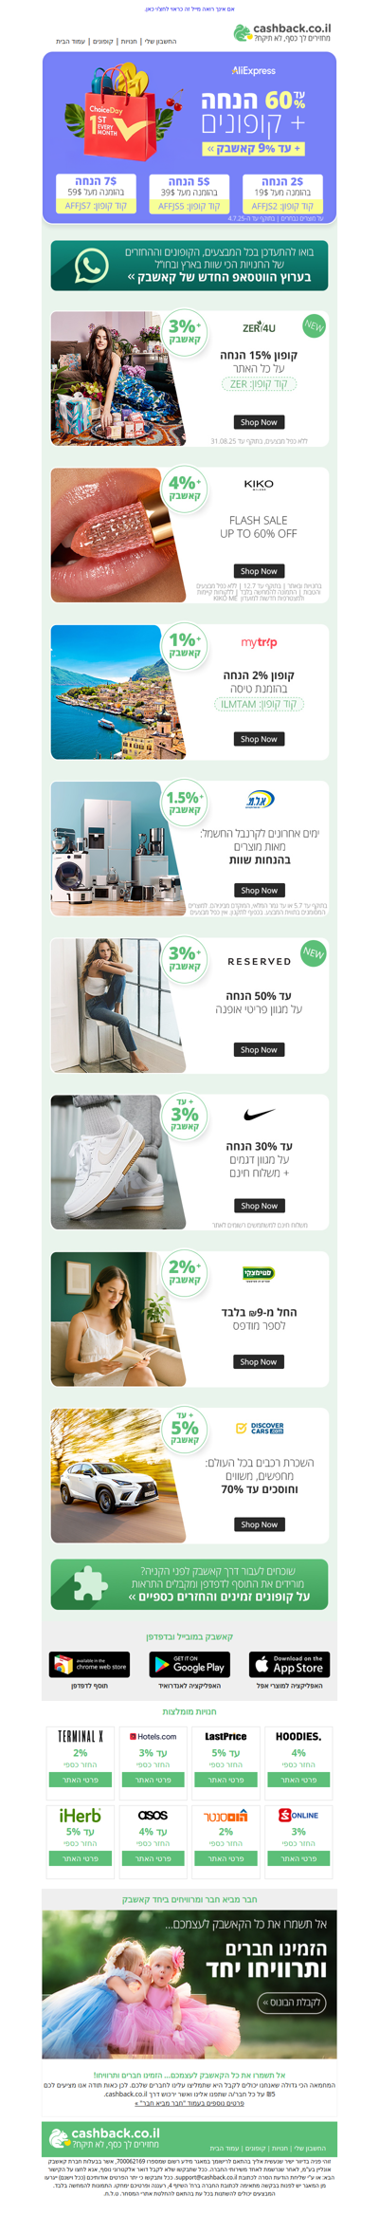Tap the Google Play download badge
Image resolution: width=379 pixels, height=2216 pixels.
click(x=189, y=1665)
